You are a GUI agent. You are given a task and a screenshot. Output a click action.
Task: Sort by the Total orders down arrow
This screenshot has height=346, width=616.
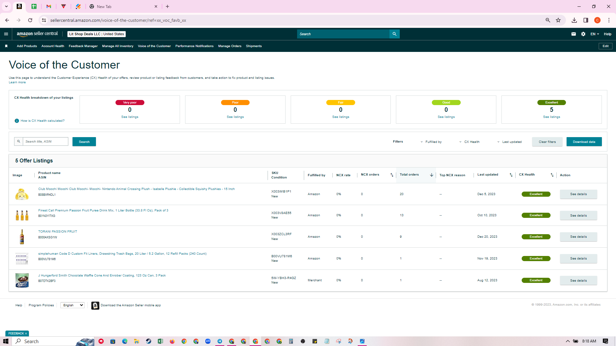432,175
